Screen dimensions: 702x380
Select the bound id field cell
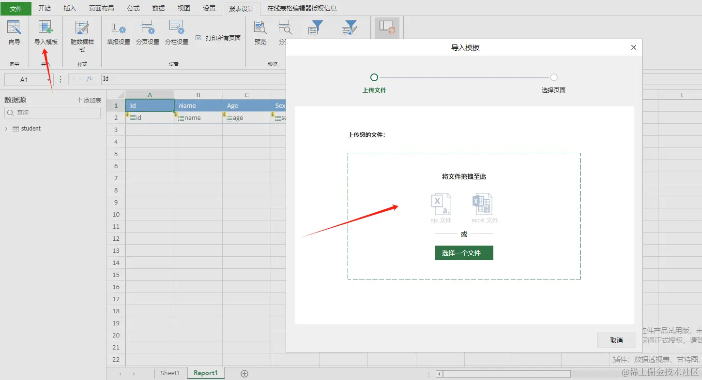coord(150,117)
